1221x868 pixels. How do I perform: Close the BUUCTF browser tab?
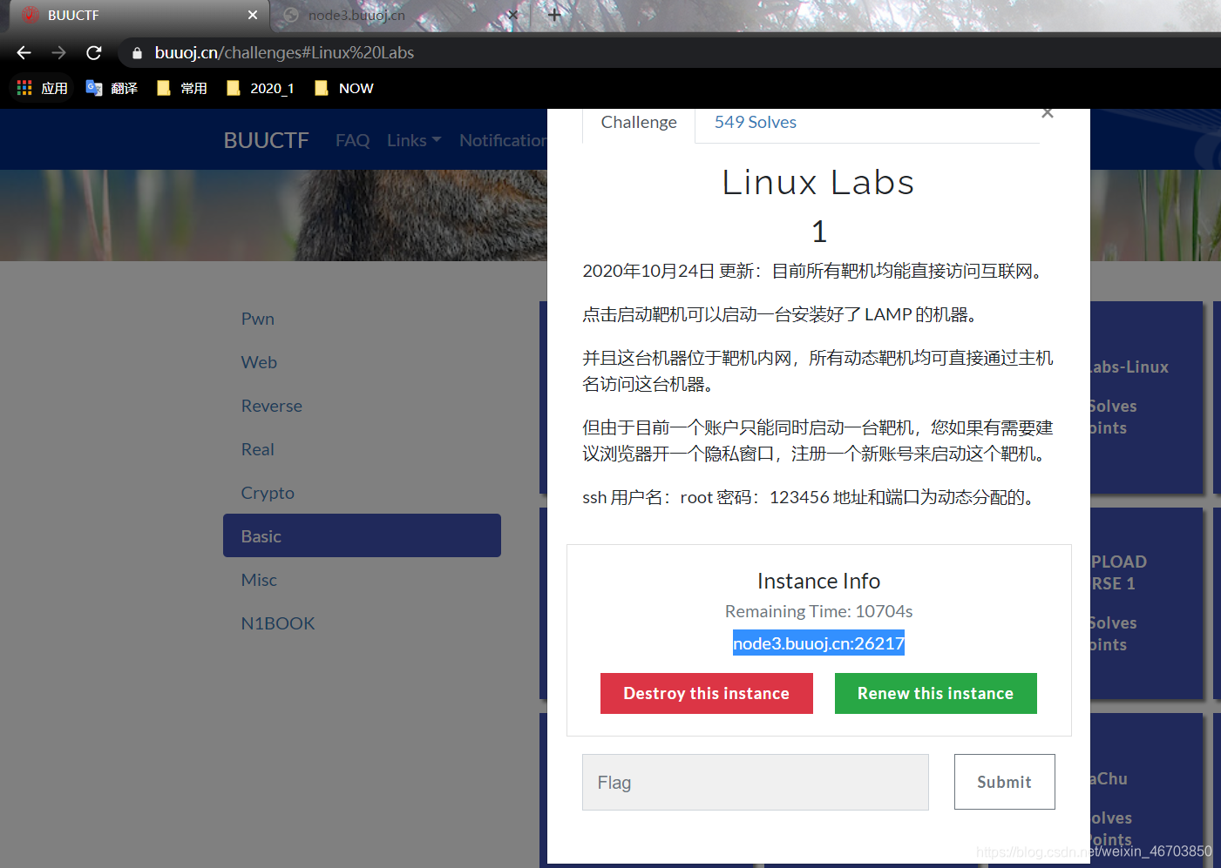click(253, 15)
